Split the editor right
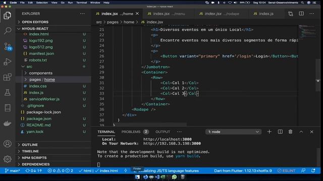The image size is (323, 181). 301,14
